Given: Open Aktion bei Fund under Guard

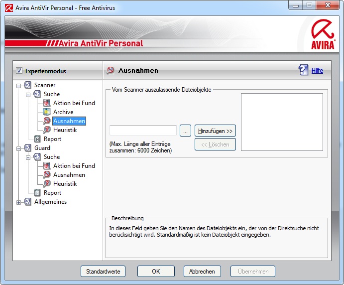Looking at the screenshot, I should click(x=74, y=166).
